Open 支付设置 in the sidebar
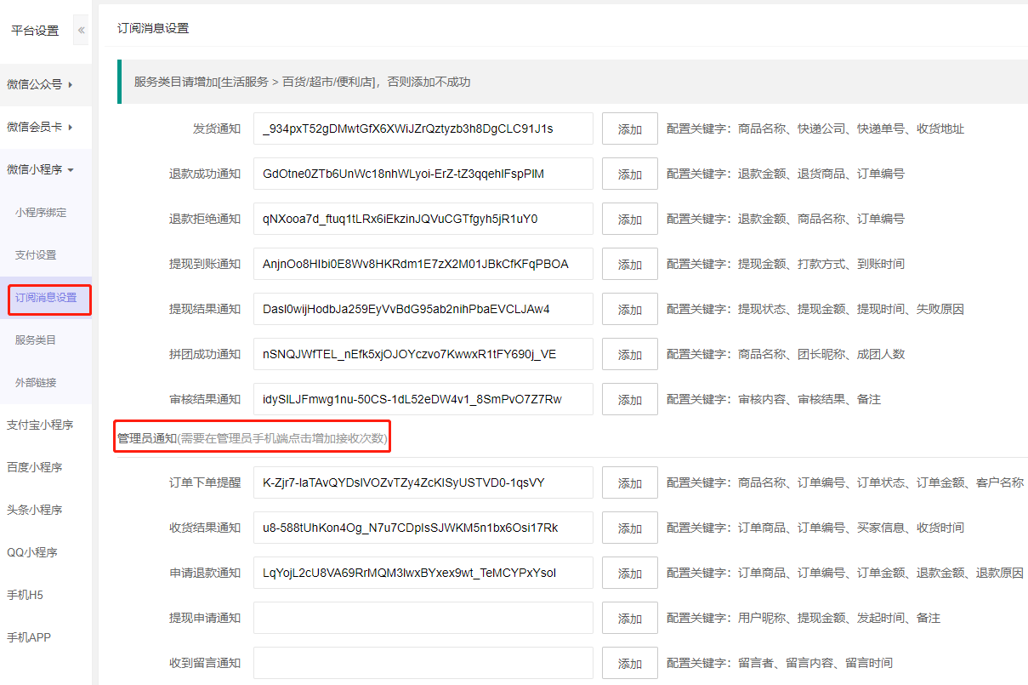 click(36, 255)
